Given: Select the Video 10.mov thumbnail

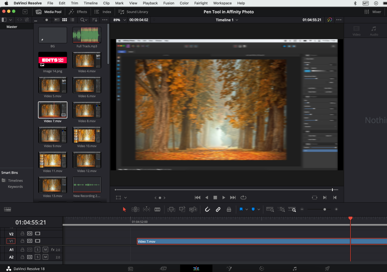Looking at the screenshot, I should point(87,135).
